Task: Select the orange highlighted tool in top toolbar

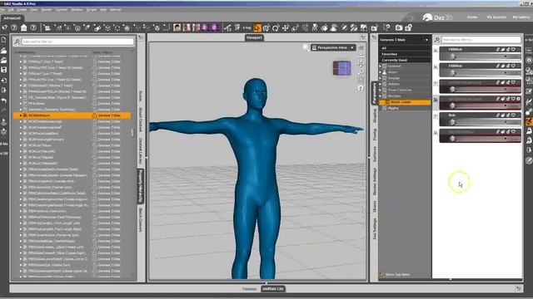Action: pyautogui.click(x=257, y=27)
